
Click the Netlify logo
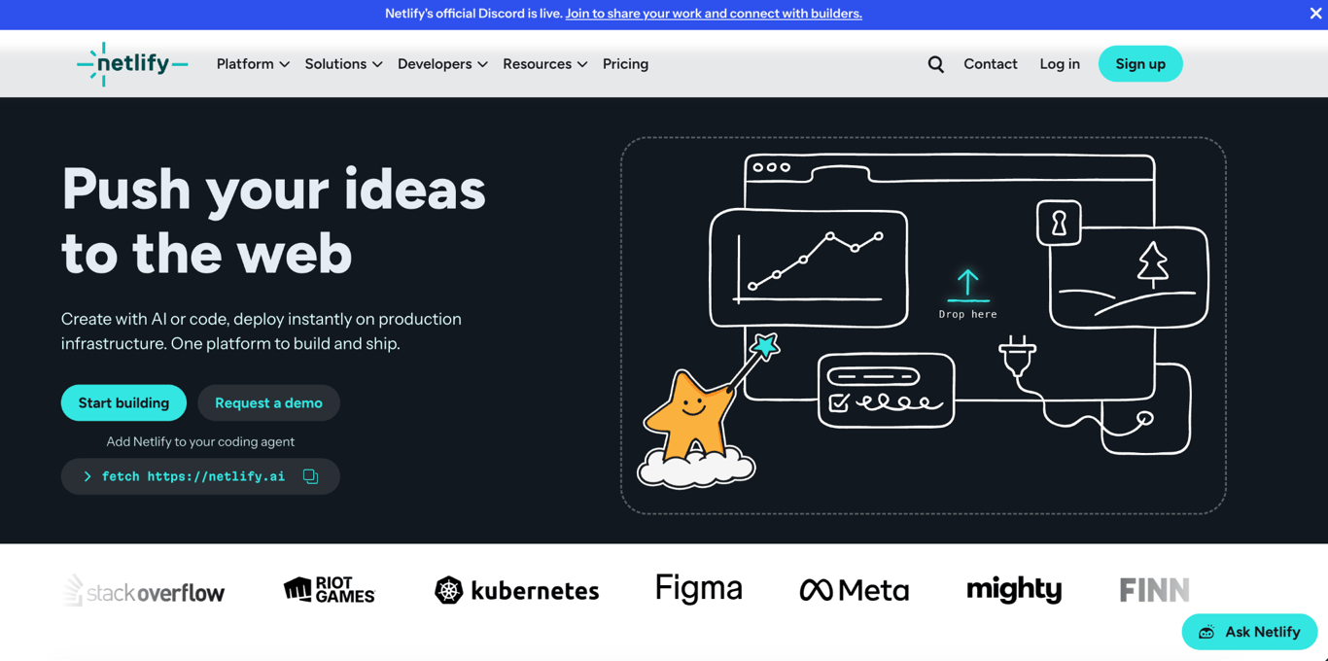[132, 64]
